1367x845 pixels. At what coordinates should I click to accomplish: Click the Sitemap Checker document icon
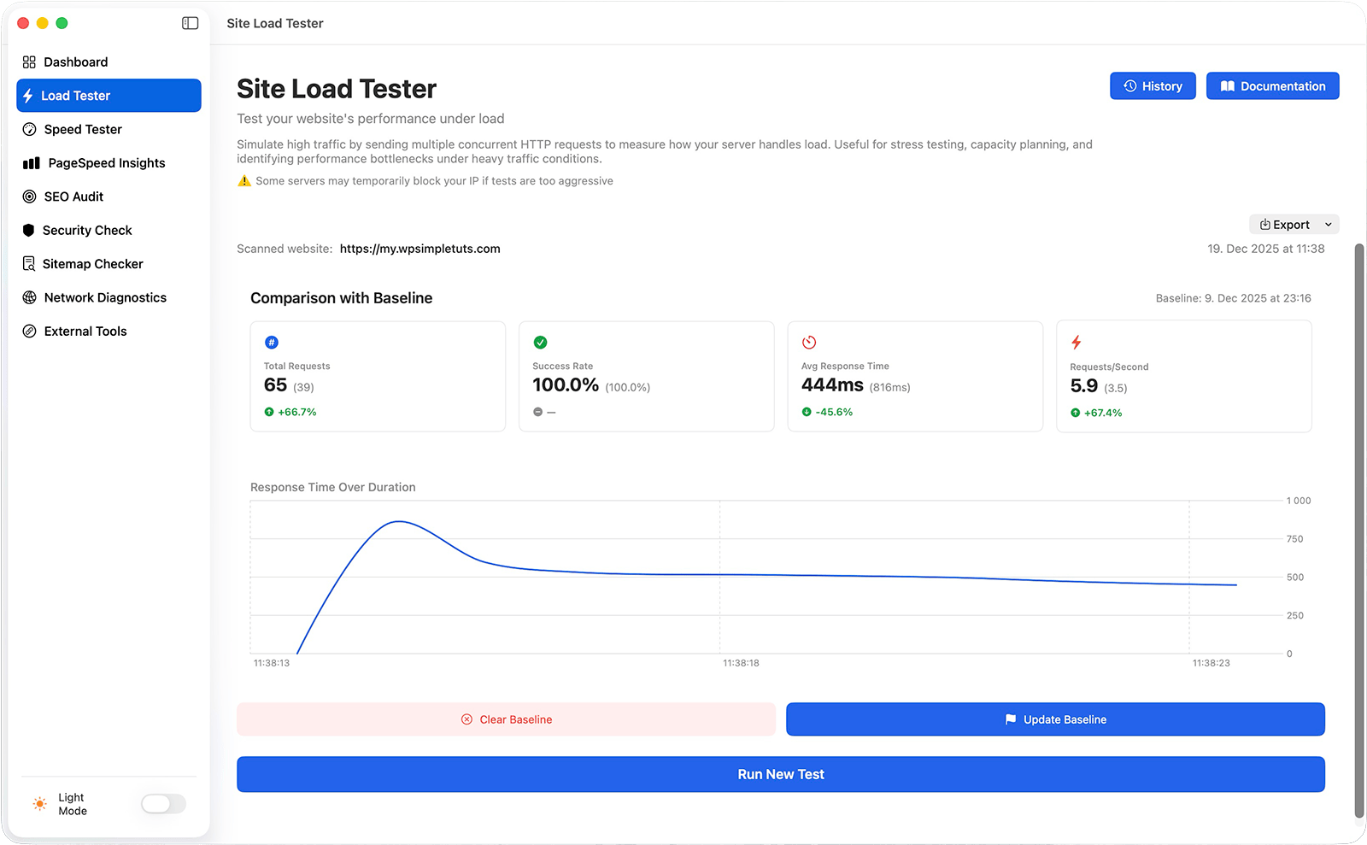click(x=30, y=263)
